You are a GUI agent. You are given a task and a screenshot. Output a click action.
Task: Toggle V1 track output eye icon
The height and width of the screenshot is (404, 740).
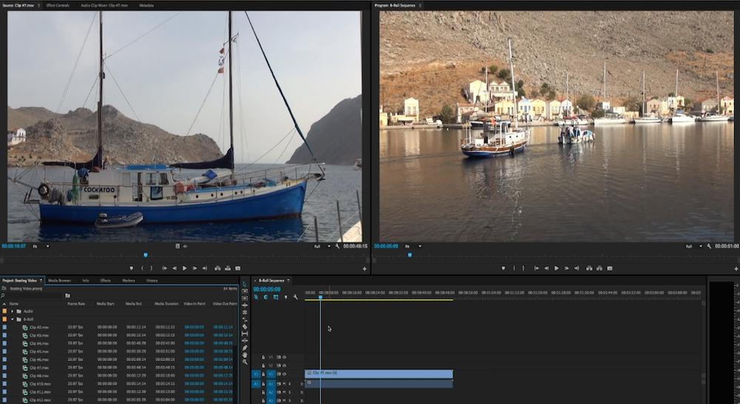point(283,374)
